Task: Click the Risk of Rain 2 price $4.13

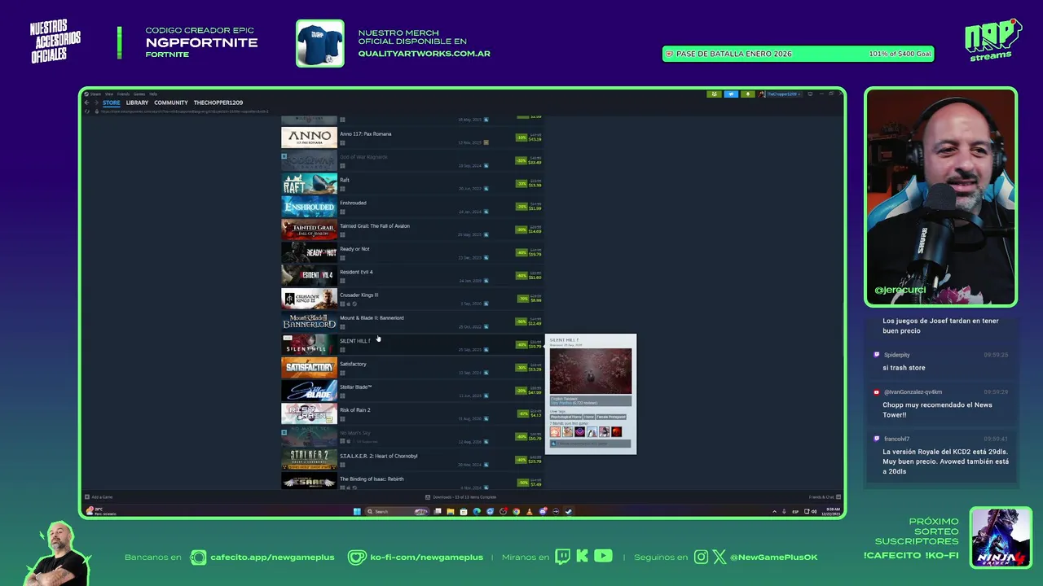Action: pos(535,415)
